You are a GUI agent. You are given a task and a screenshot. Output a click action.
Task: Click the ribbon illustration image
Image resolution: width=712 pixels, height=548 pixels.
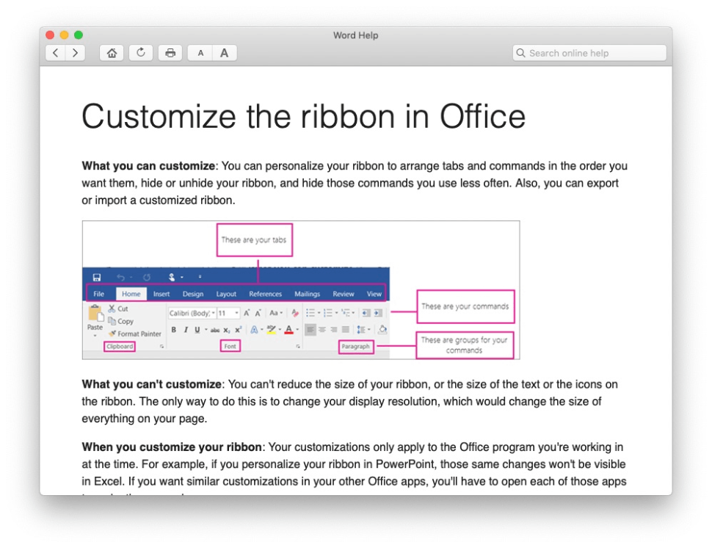click(301, 290)
